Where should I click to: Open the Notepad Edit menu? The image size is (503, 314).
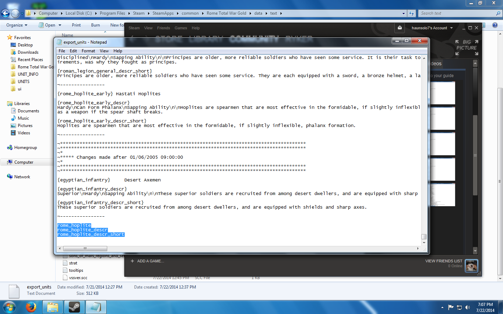[73, 51]
